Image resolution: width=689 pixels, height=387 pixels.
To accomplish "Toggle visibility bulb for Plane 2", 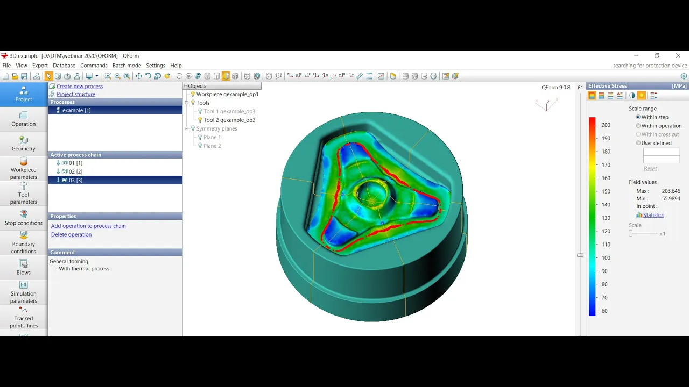I will click(200, 146).
